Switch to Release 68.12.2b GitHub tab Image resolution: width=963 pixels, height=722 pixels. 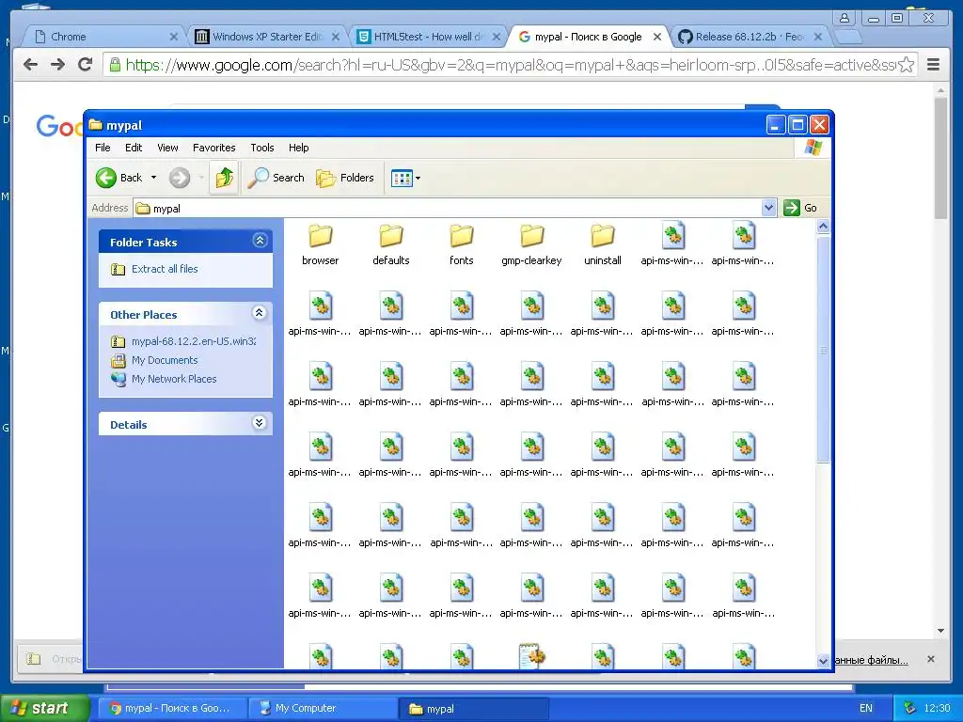[750, 37]
